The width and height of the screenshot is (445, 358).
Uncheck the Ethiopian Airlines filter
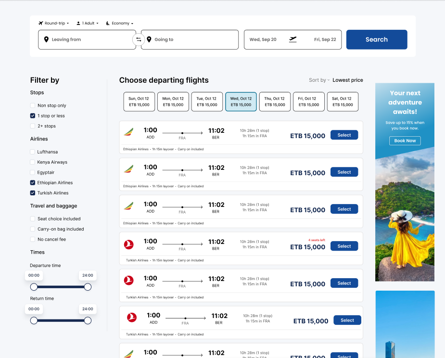click(x=33, y=182)
